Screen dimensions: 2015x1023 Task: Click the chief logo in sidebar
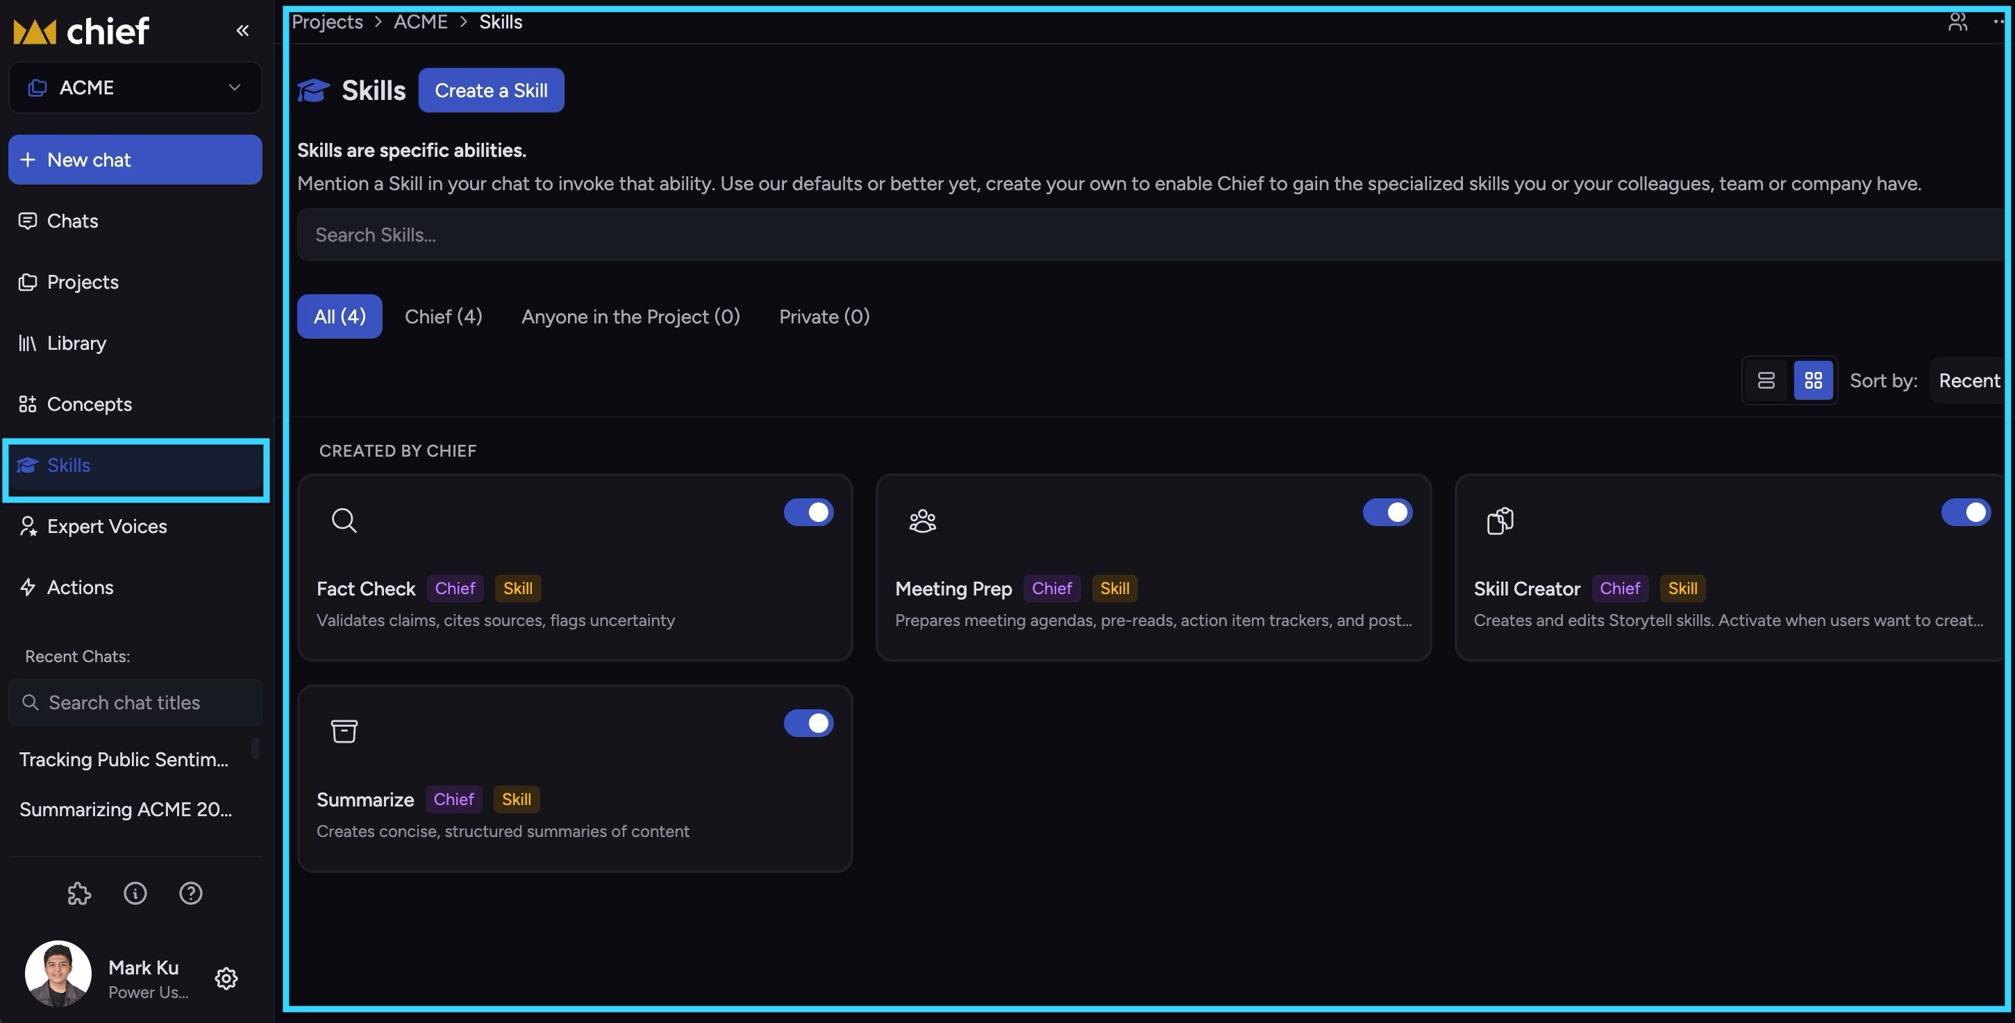pos(81,31)
